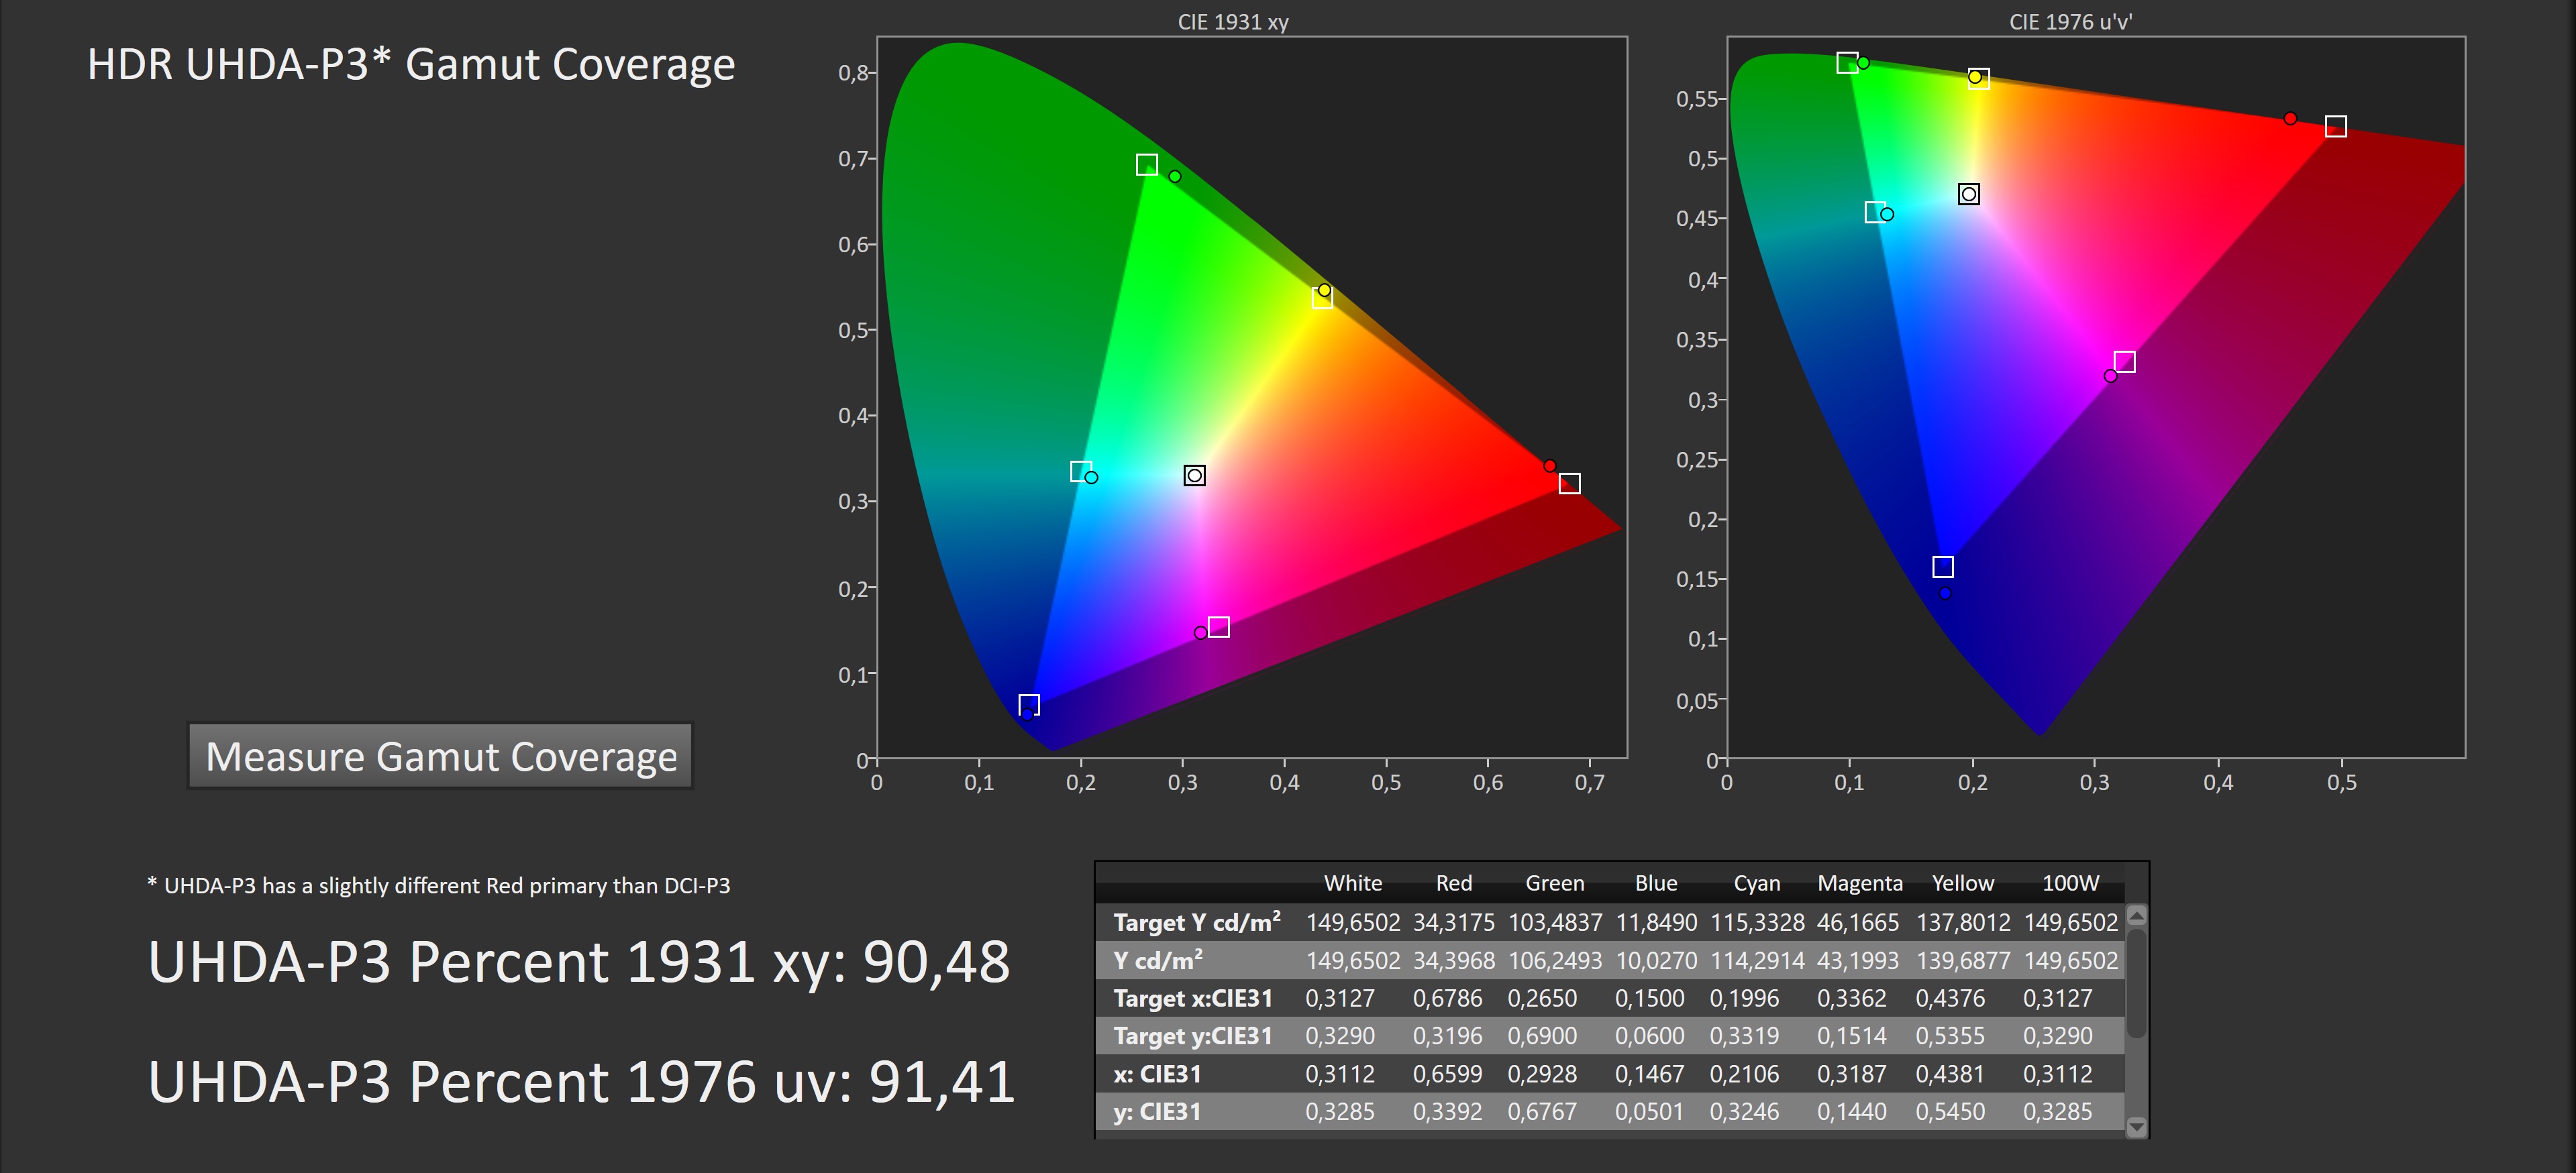Click the table's scroll down arrow

pos(2136,1126)
